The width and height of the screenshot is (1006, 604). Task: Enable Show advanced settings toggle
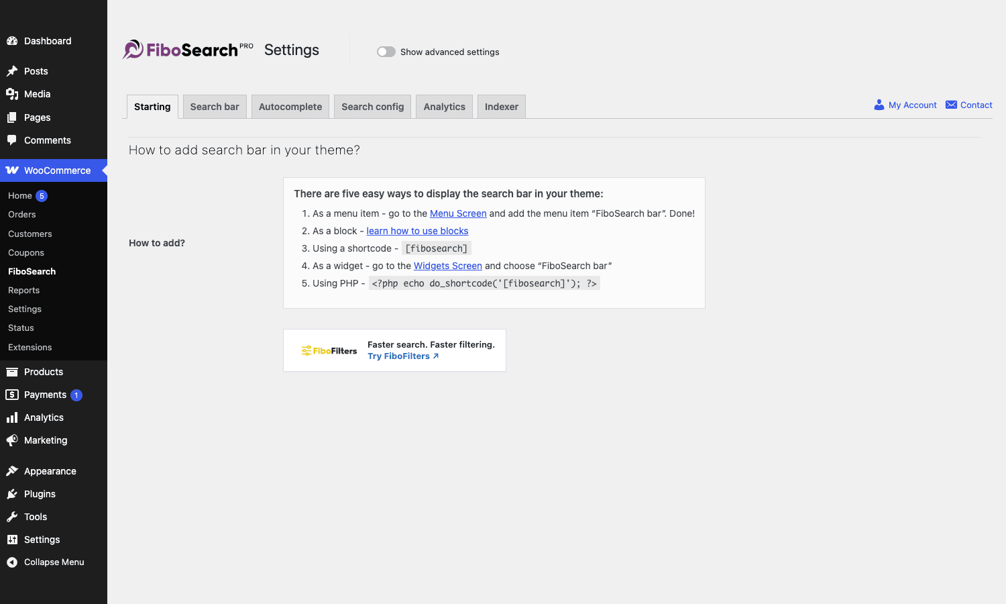pos(386,52)
